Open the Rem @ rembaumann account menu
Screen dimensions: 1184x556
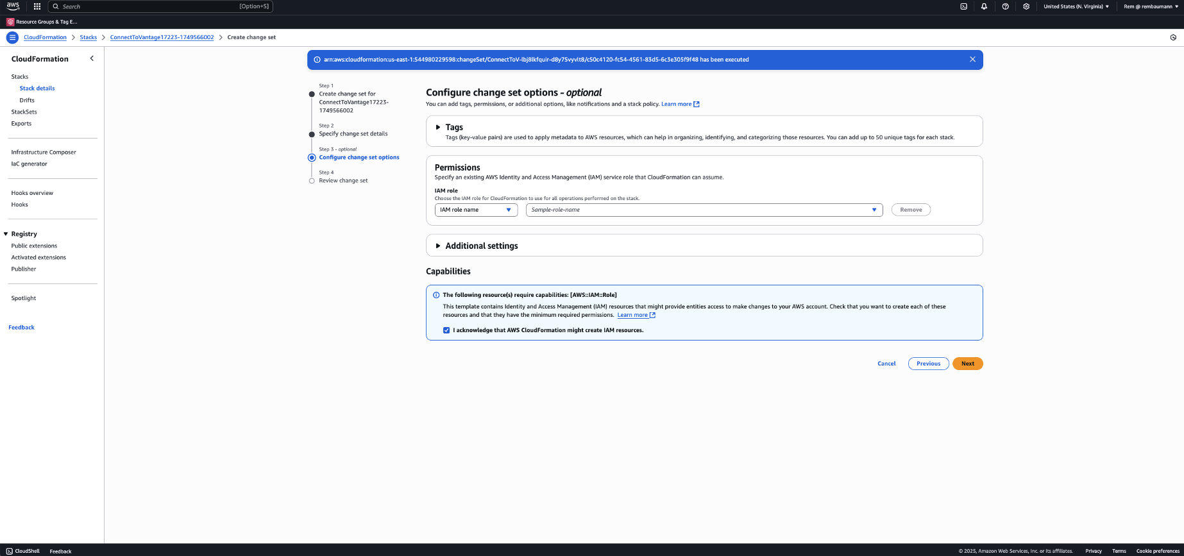[1151, 6]
